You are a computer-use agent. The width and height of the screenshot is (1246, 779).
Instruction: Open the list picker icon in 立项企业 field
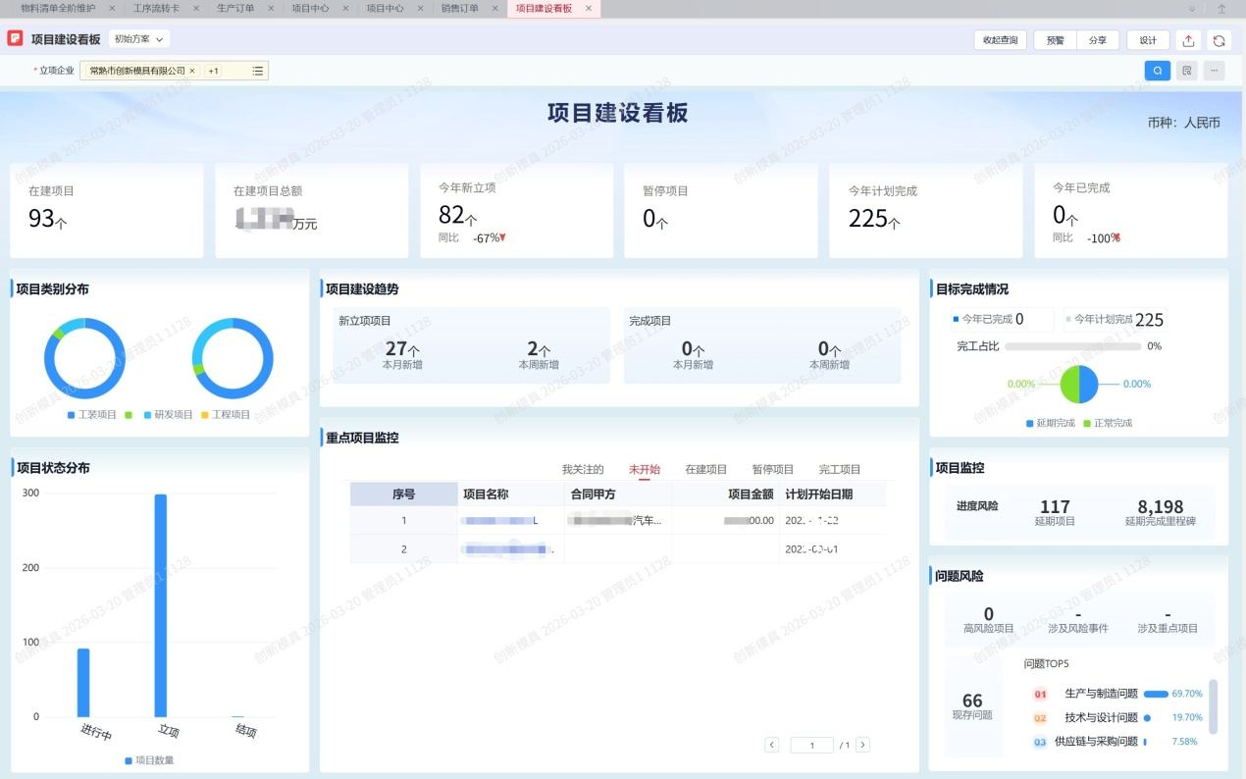[257, 71]
